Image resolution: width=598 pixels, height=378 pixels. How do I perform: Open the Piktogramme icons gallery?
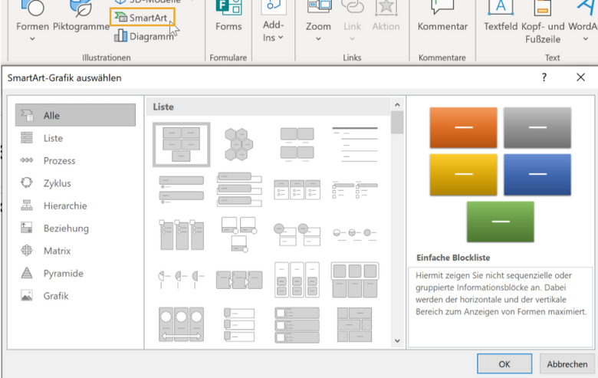80,17
